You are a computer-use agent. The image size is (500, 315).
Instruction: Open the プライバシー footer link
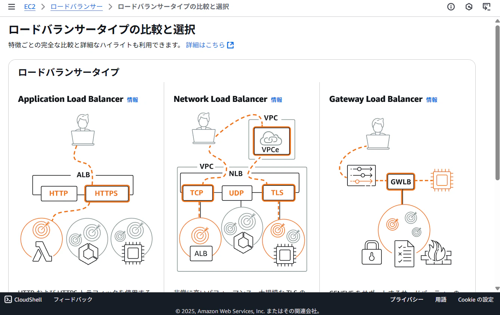[x=407, y=300]
